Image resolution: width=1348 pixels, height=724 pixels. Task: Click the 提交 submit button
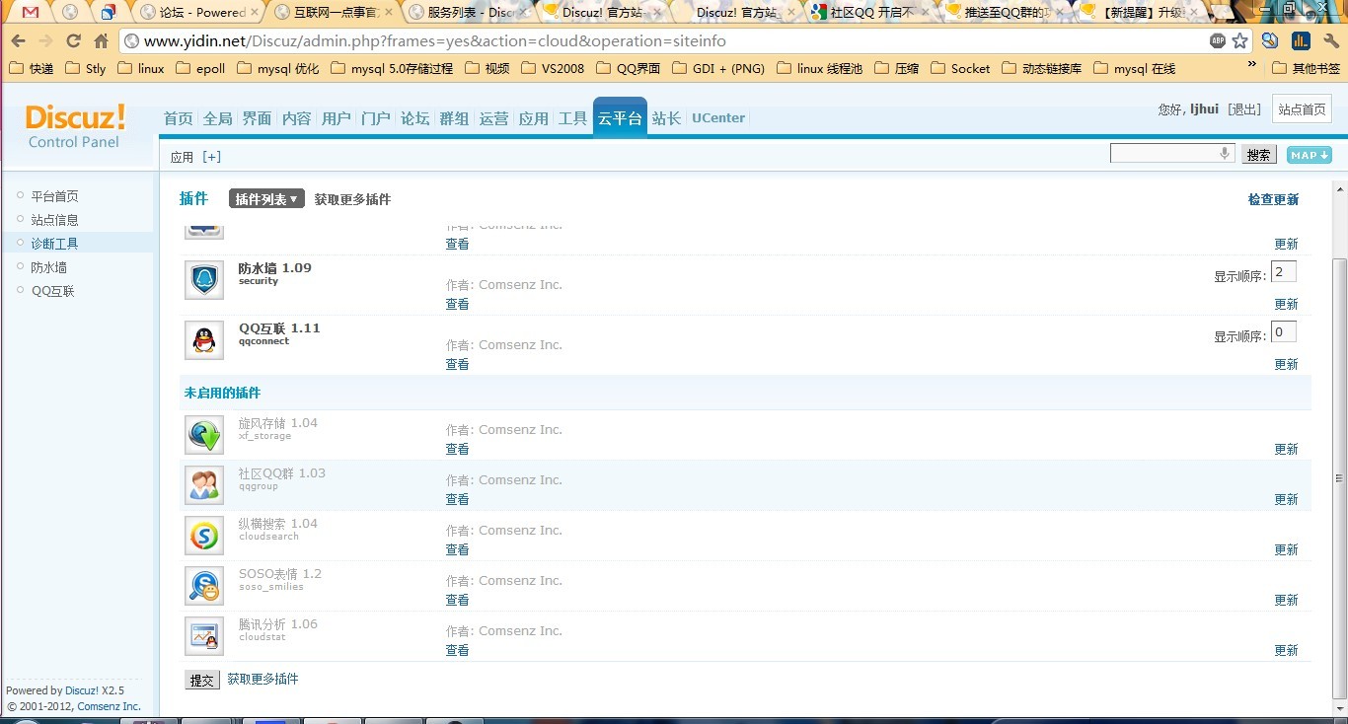click(x=202, y=680)
